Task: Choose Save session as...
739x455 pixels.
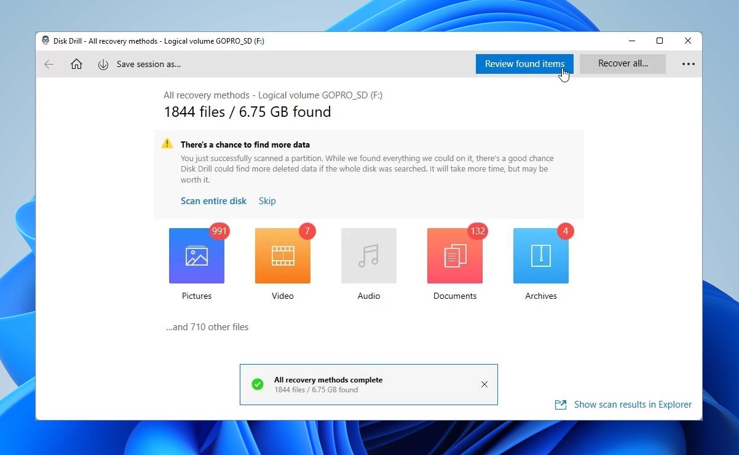Action: [149, 64]
